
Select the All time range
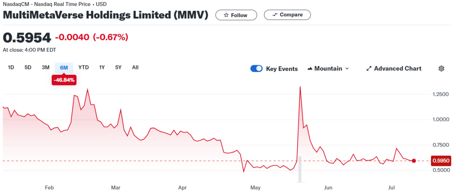[135, 67]
